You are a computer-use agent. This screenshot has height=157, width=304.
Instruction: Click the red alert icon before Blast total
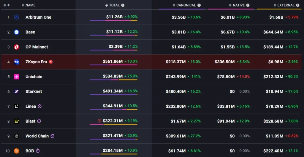pos(99,121)
